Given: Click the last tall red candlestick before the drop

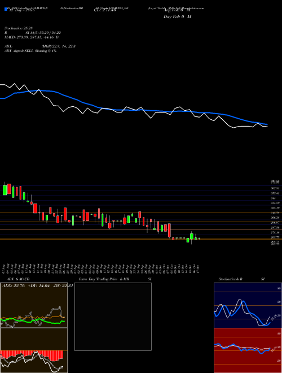Looking at the screenshot, I should pyautogui.click(x=169, y=230).
